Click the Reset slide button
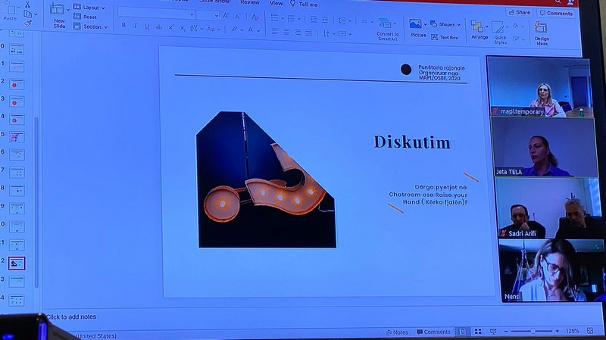 click(x=86, y=17)
